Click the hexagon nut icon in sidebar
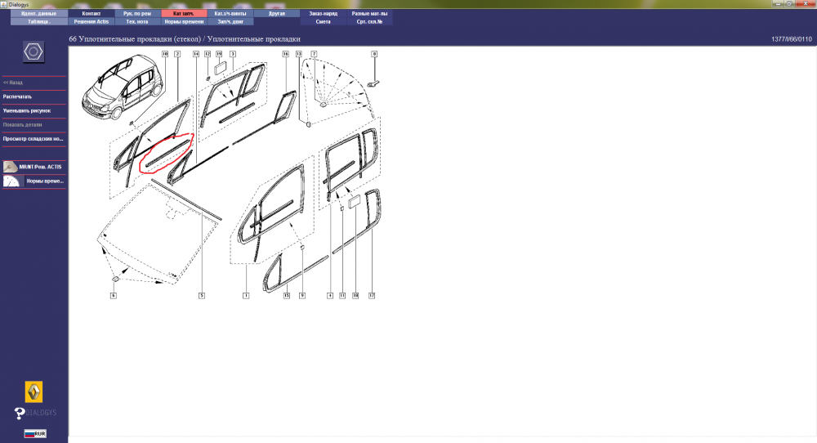 tap(33, 52)
